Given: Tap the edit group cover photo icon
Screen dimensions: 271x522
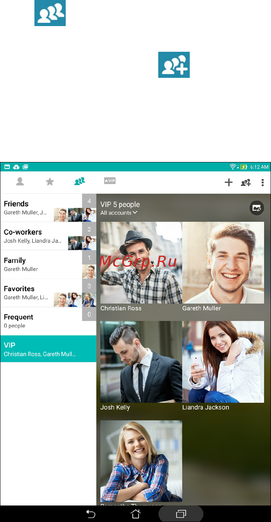Looking at the screenshot, I should (257, 208).
